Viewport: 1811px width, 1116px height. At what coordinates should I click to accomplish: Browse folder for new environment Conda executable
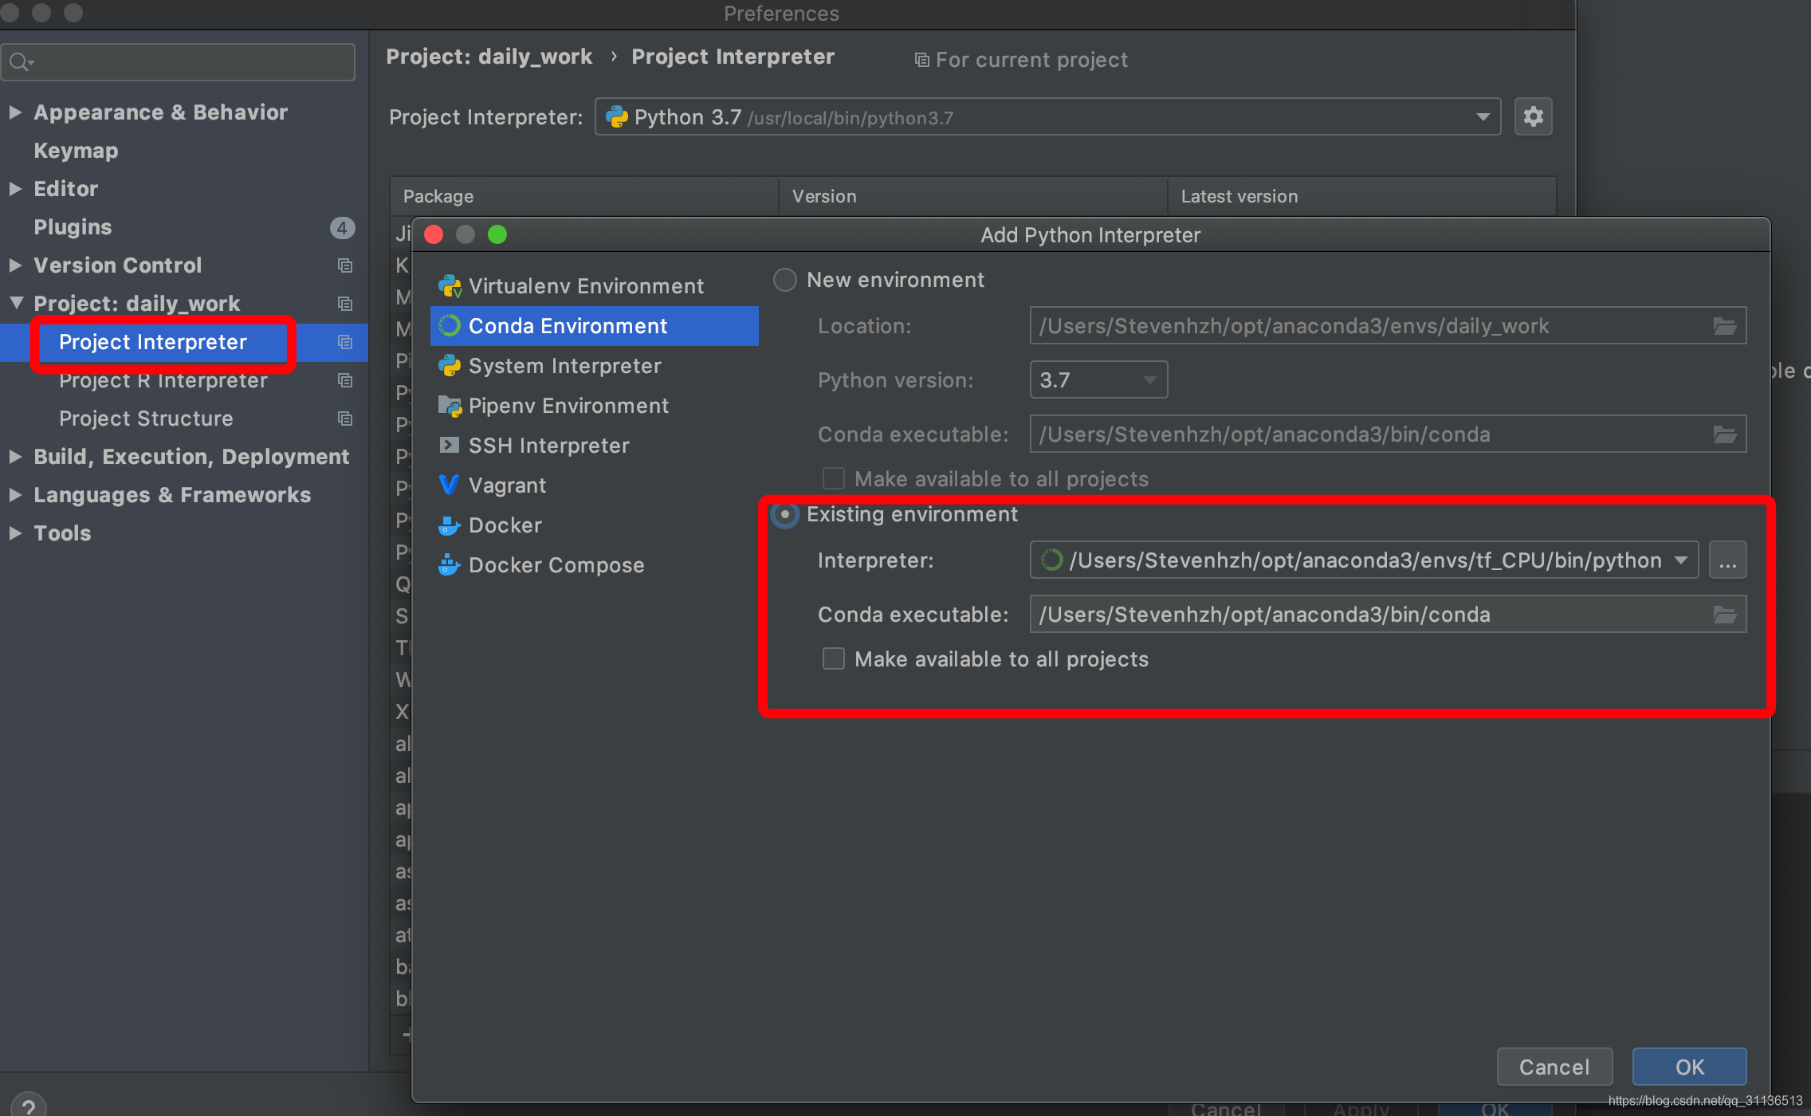coord(1725,434)
